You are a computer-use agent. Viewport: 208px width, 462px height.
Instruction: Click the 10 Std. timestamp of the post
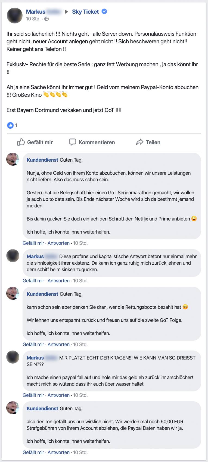33,19
